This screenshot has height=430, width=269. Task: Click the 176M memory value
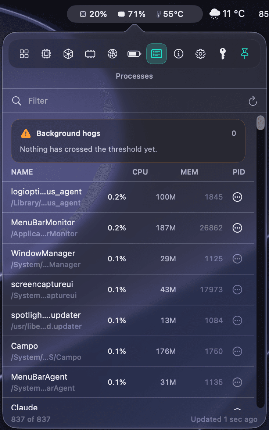pyautogui.click(x=166, y=351)
